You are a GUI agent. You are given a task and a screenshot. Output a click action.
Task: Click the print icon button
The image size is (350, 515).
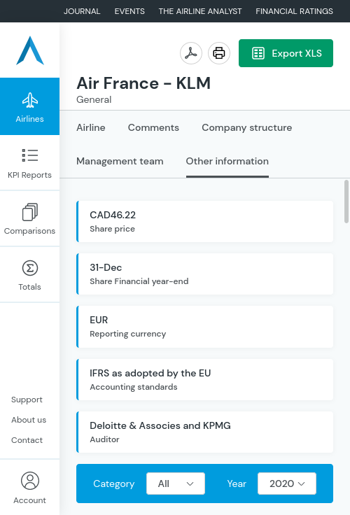(219, 53)
